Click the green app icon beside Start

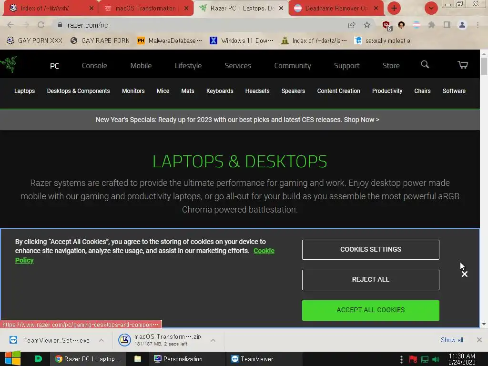coord(38,359)
